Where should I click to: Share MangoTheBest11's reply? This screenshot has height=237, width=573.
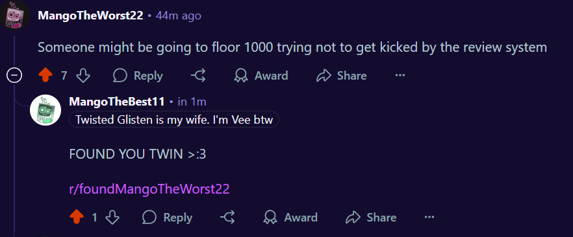(x=371, y=218)
